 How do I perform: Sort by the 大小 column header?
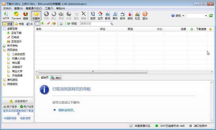149,29
